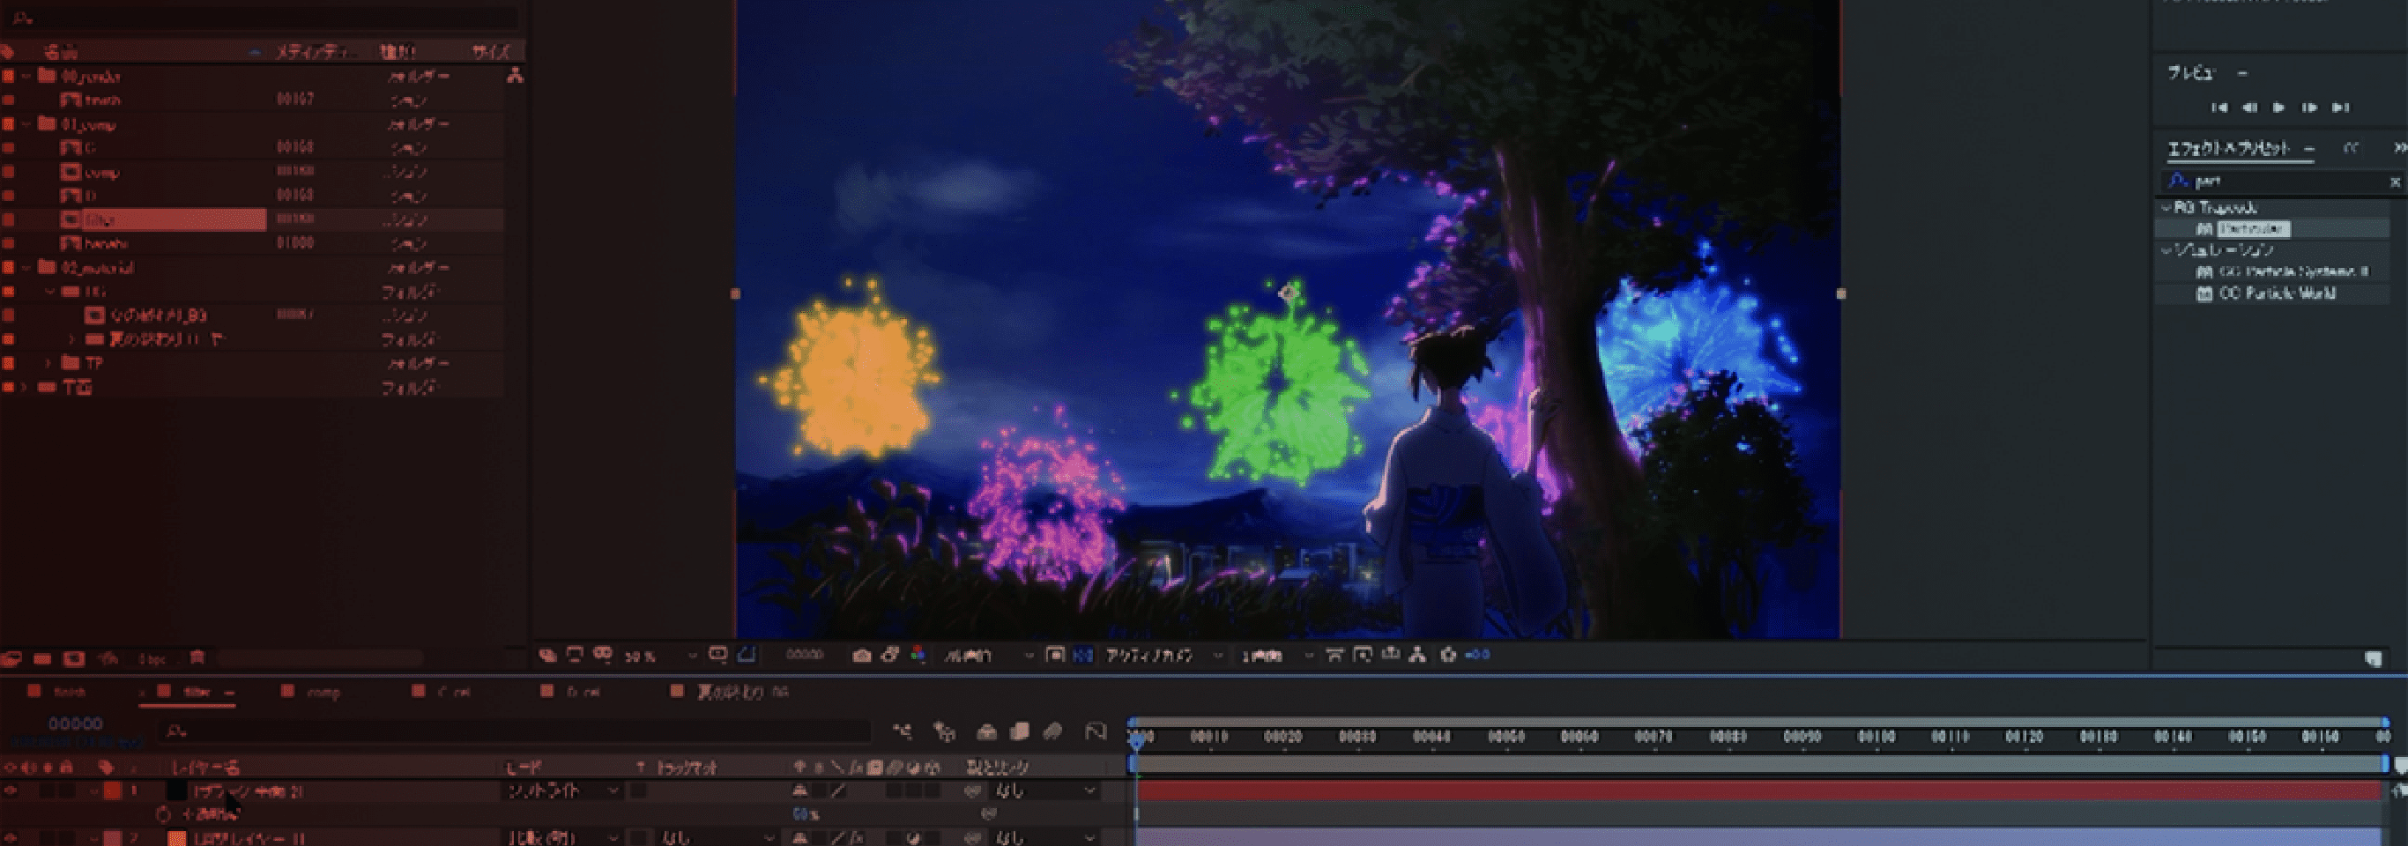
Task: Click new composition icon in project panel
Action: [x=74, y=659]
